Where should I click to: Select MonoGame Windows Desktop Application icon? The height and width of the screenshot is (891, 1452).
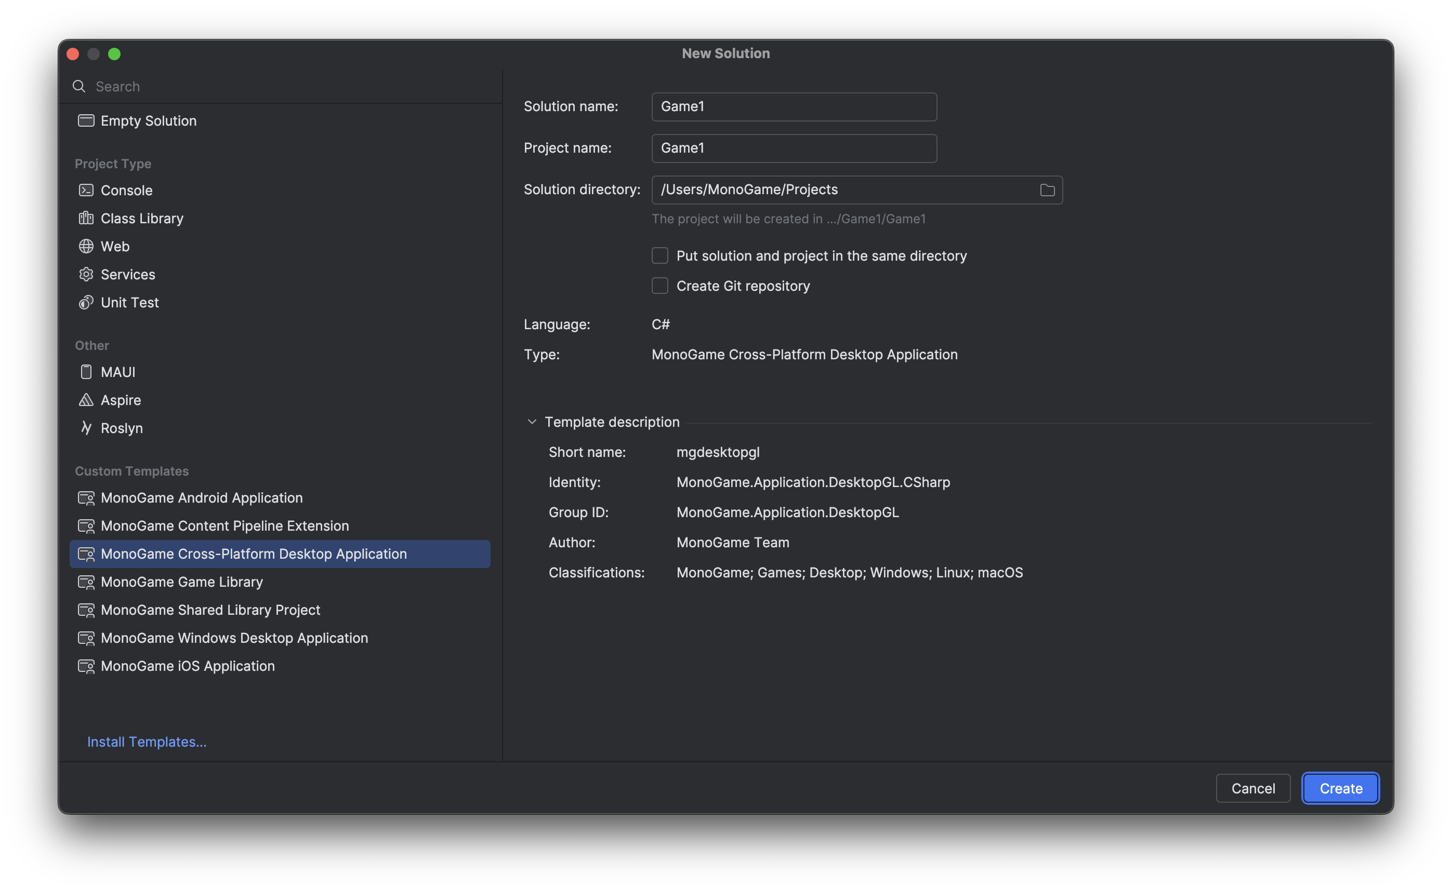click(x=85, y=637)
